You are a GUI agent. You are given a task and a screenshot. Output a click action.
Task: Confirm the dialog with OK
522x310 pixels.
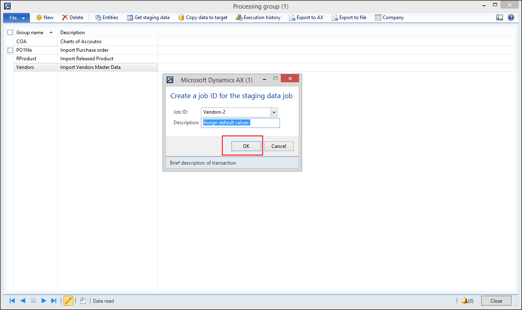[x=246, y=146]
